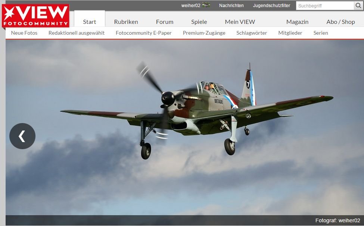Expand the Mein VIEW menu

click(x=240, y=22)
